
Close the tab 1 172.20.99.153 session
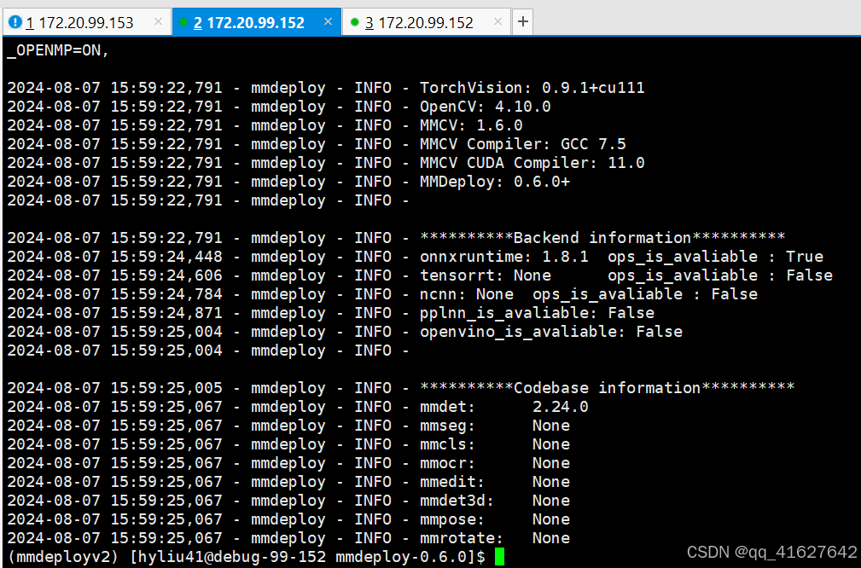pos(158,22)
